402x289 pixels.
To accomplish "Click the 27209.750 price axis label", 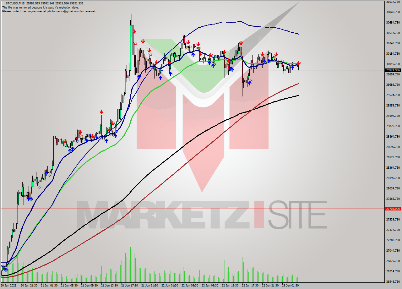I will [x=393, y=240].
